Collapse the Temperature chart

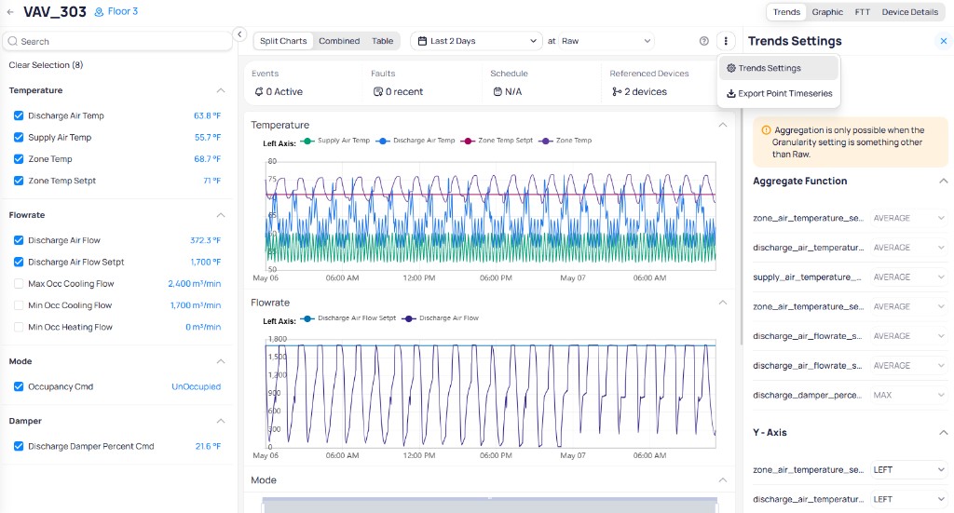coord(723,125)
